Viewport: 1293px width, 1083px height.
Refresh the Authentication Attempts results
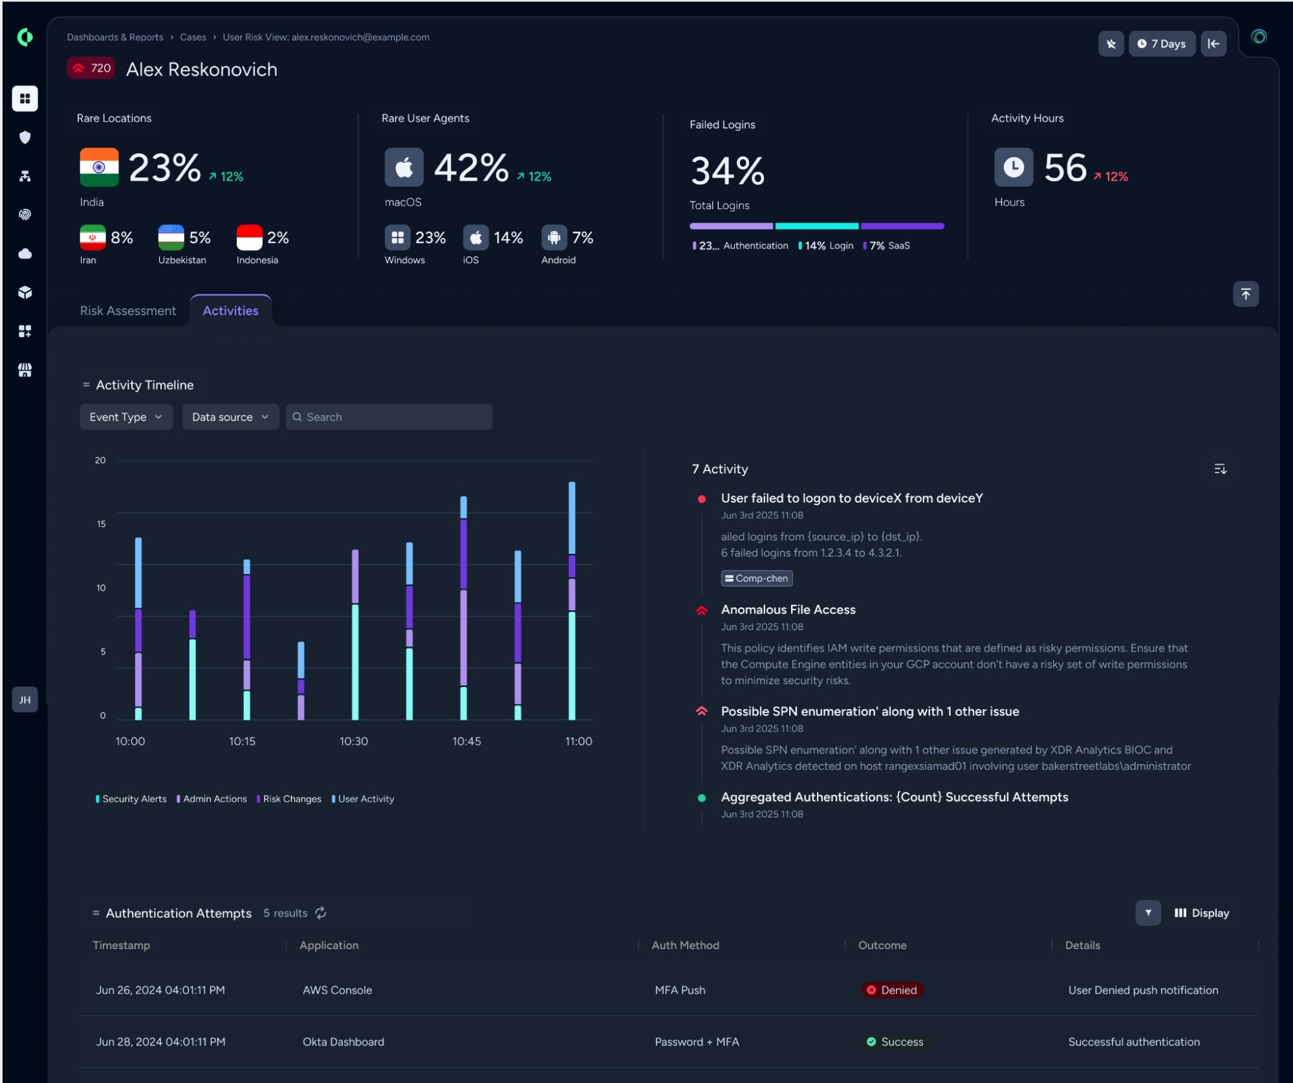point(321,913)
